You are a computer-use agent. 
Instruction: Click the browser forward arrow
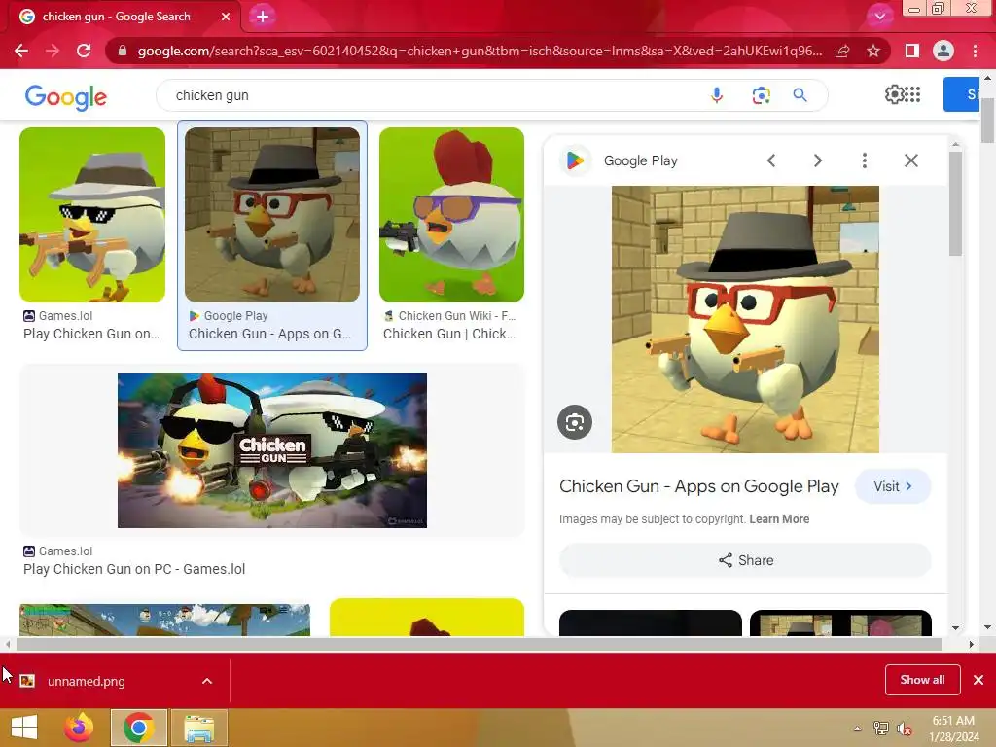pos(53,51)
